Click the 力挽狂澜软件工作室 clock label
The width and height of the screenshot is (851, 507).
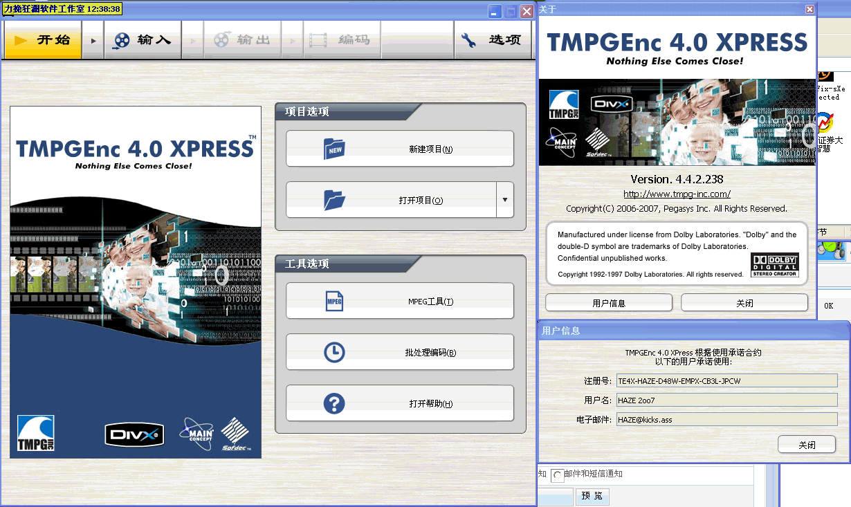tap(62, 10)
